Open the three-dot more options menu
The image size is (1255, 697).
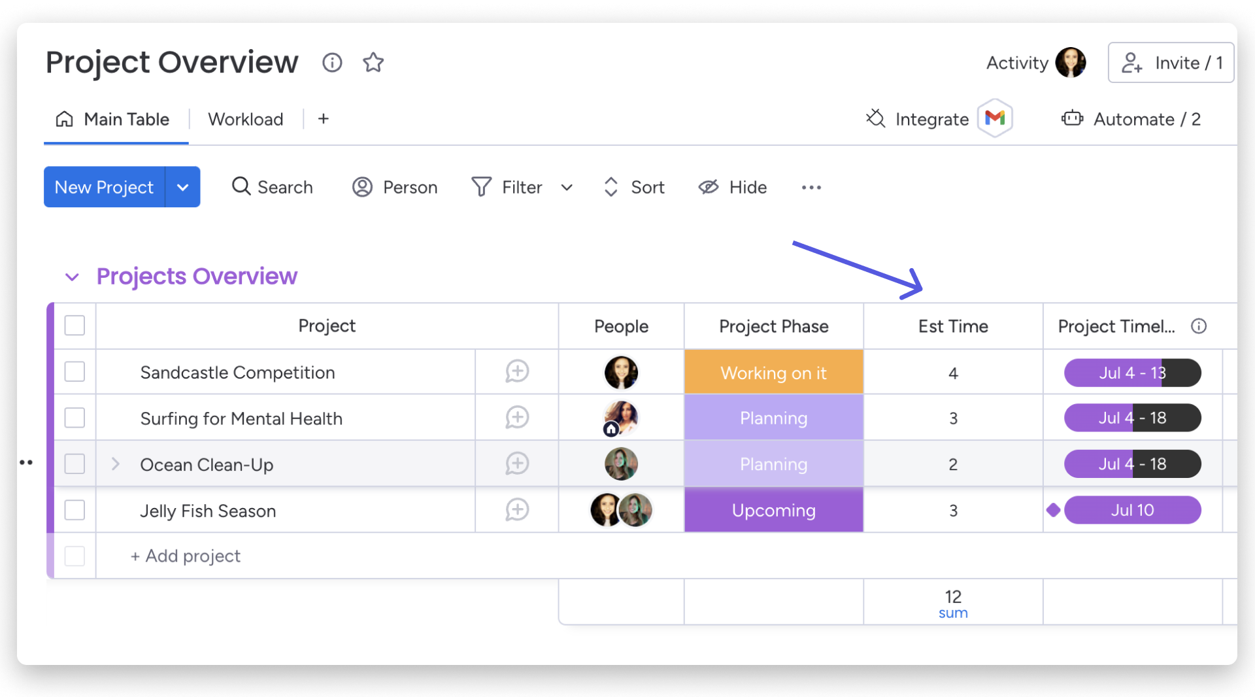811,188
